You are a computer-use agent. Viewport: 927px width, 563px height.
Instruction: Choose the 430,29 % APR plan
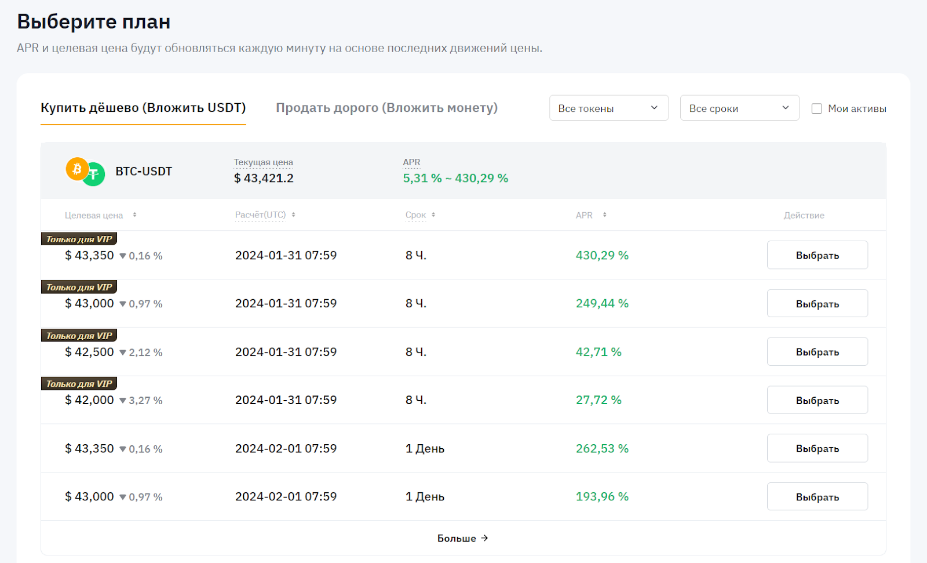point(817,255)
